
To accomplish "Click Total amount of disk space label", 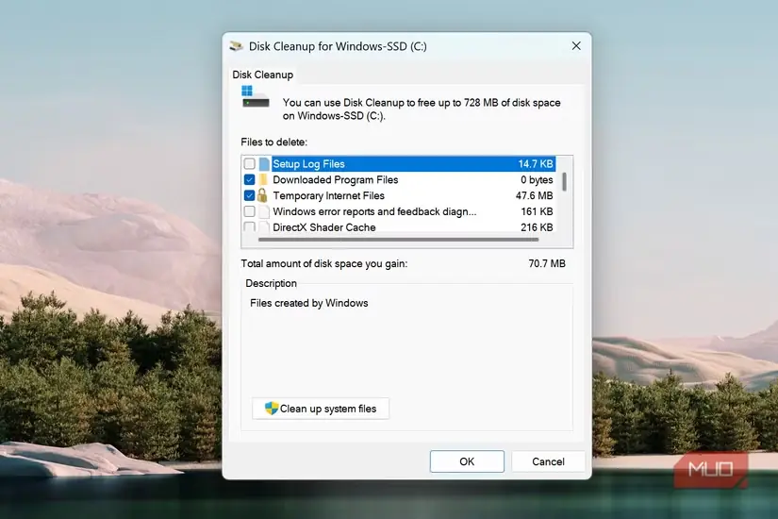I will 324,263.
